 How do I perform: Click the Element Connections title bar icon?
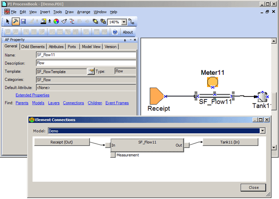[31, 119]
